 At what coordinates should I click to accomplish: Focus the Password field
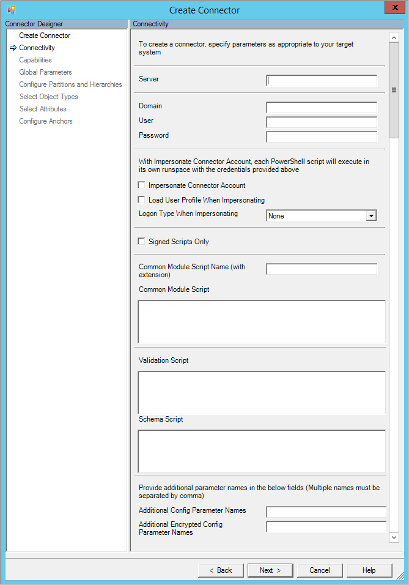(x=322, y=136)
